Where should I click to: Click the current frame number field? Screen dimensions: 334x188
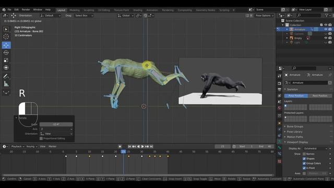pos(222,146)
